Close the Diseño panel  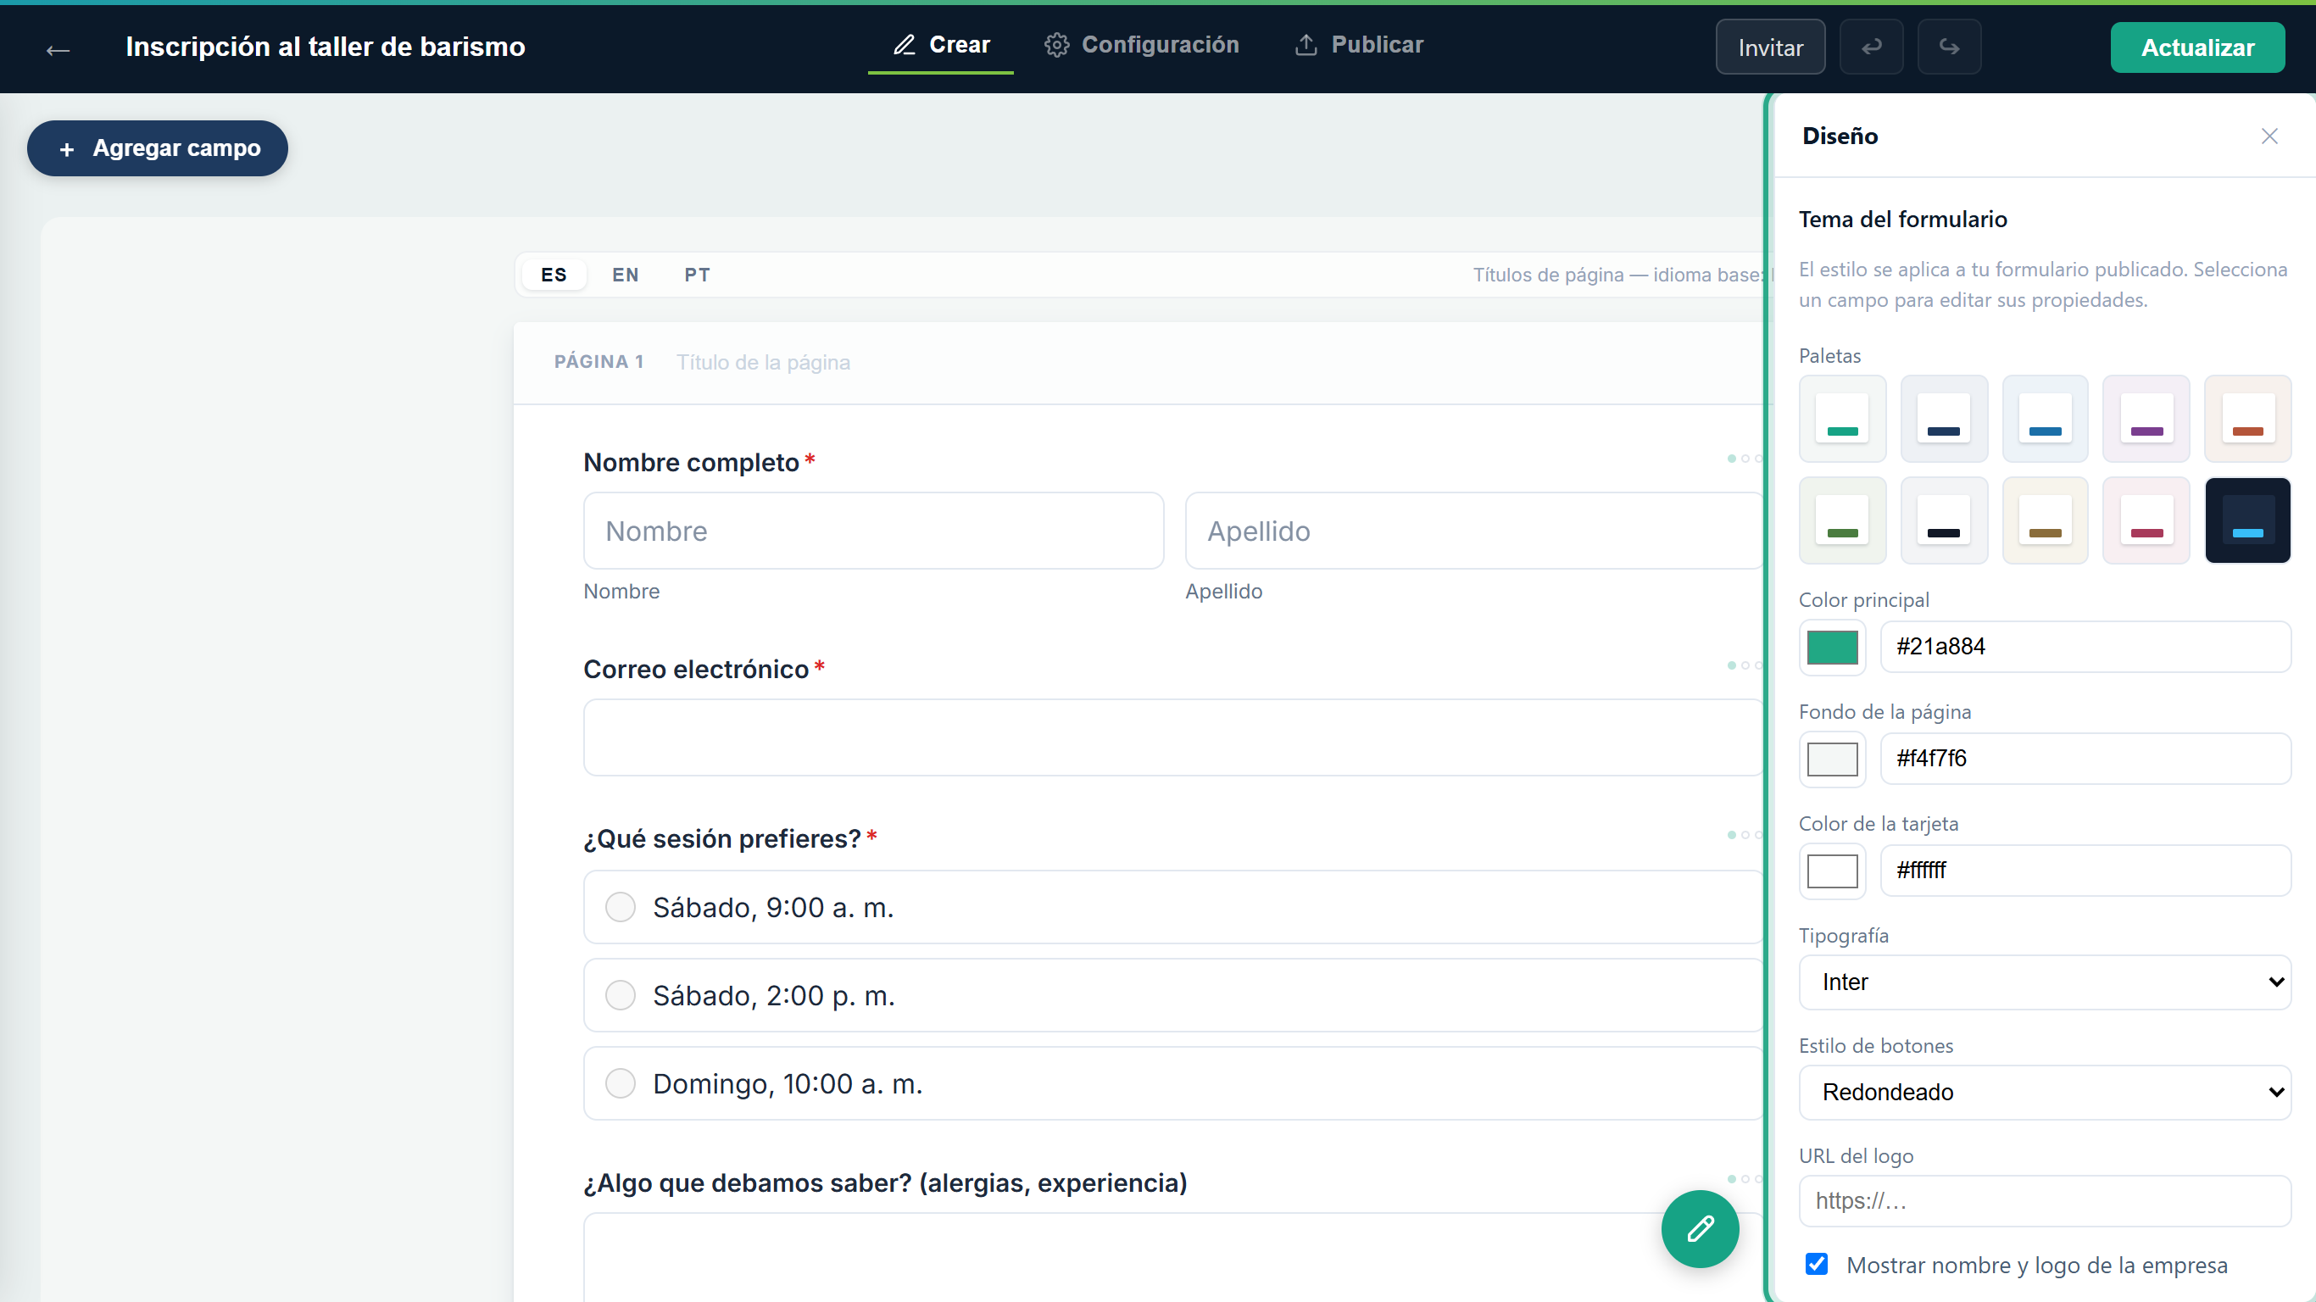[x=2269, y=136]
